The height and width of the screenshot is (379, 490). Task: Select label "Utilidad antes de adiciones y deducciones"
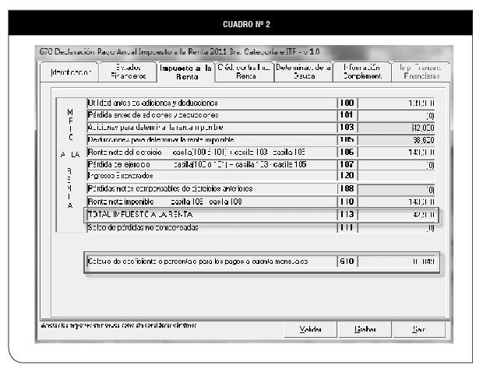coord(153,103)
